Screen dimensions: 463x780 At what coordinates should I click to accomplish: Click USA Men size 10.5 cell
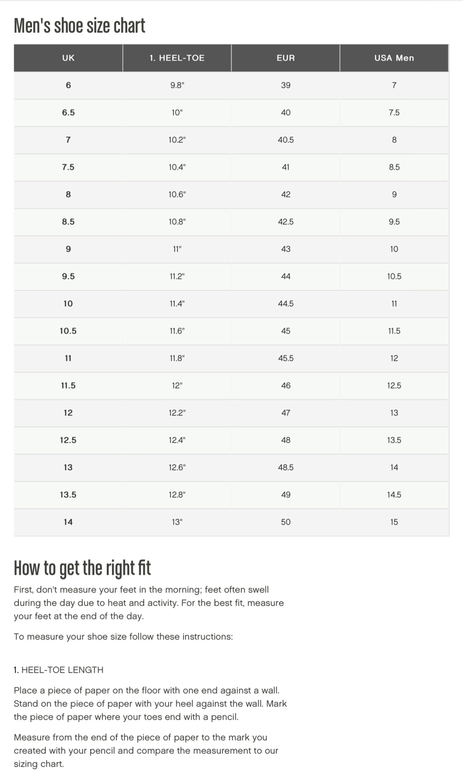pos(394,276)
